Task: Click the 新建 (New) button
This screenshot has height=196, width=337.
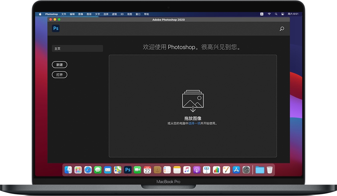Action: pyautogui.click(x=59, y=65)
